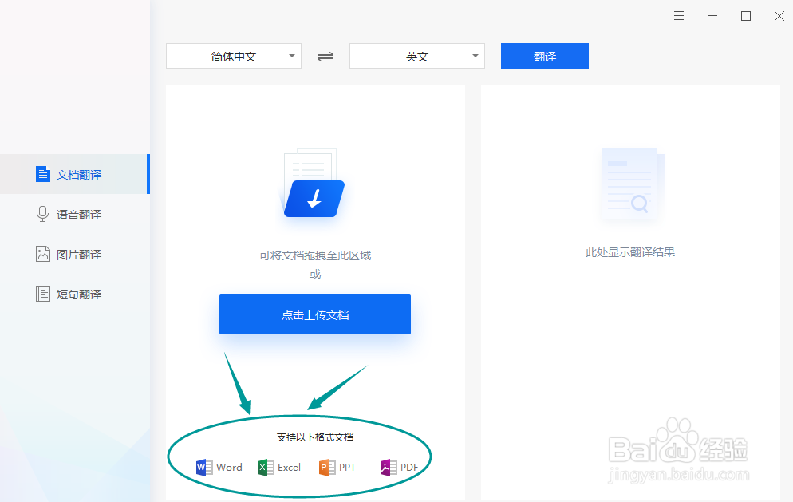
Task: Click the blue 翻译 translate button
Action: tap(545, 56)
